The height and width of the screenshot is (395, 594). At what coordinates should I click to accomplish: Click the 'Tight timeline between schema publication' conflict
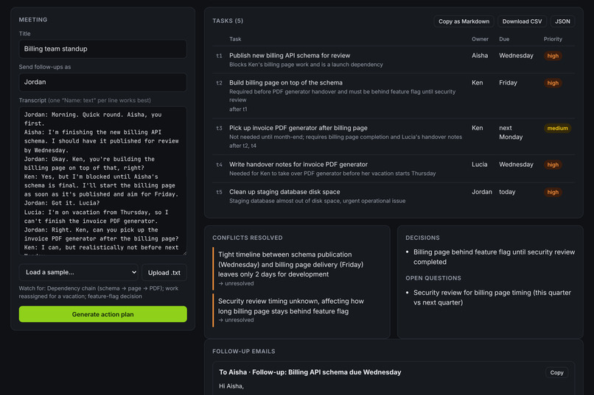pos(290,265)
